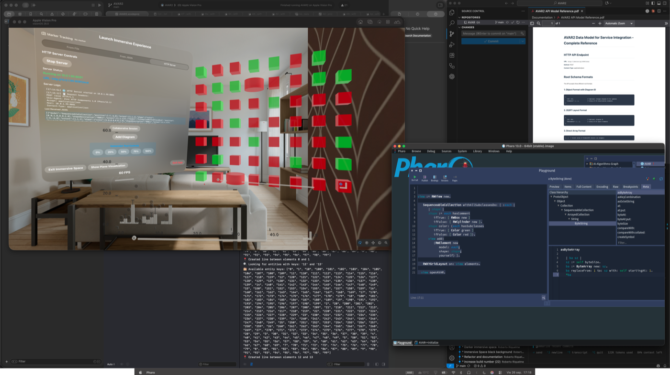Open the Browse menu in Pharo

pos(416,151)
